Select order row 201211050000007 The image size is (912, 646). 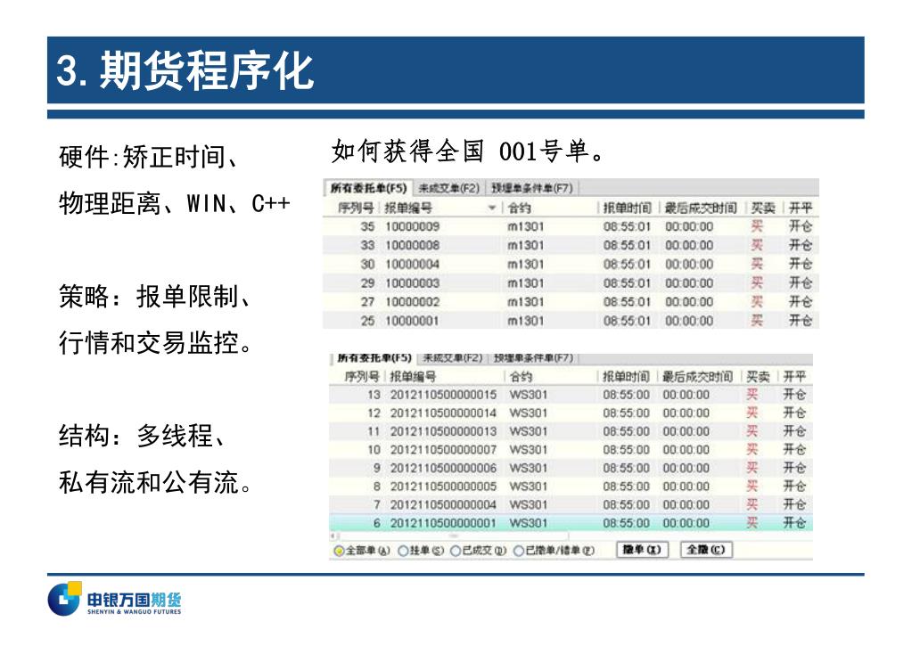(571, 449)
